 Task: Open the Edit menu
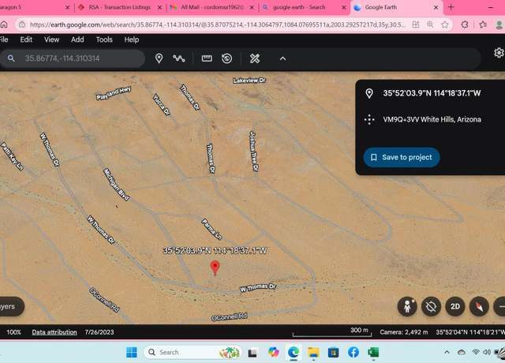click(26, 39)
